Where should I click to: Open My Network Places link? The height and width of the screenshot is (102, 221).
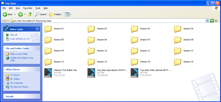pyautogui.click(x=19, y=87)
